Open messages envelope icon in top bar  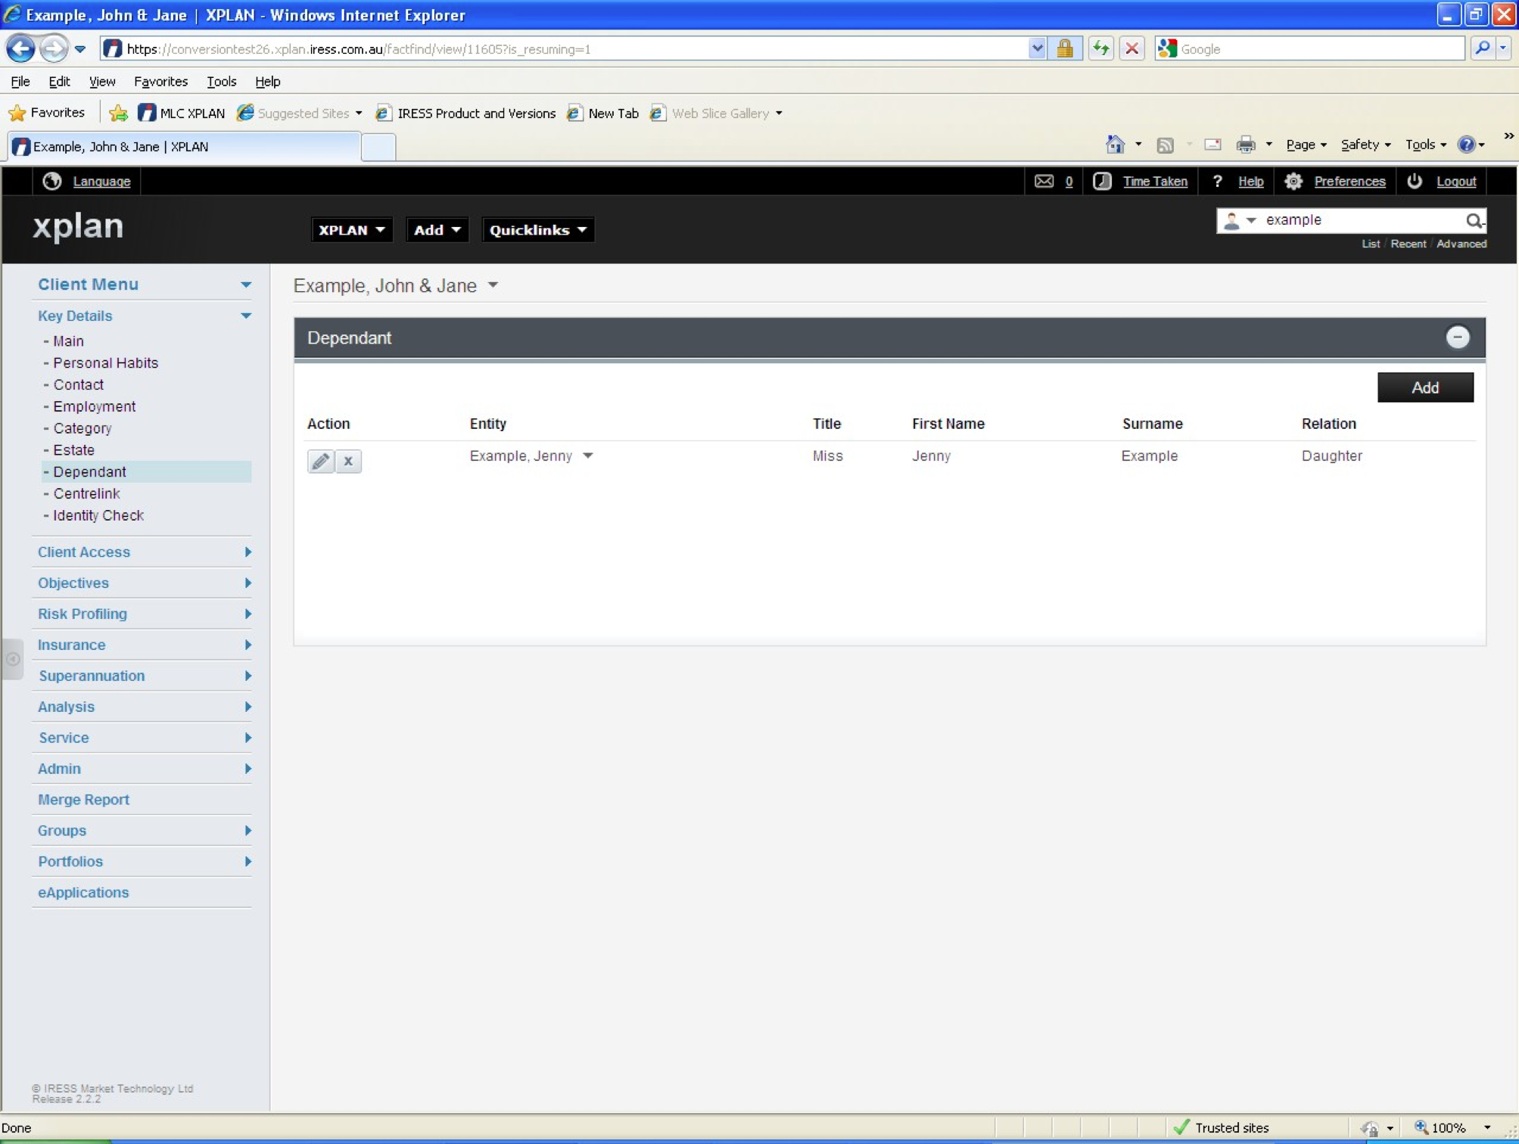(1044, 181)
